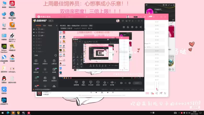Go to previous track in music player

click(x=96, y=93)
